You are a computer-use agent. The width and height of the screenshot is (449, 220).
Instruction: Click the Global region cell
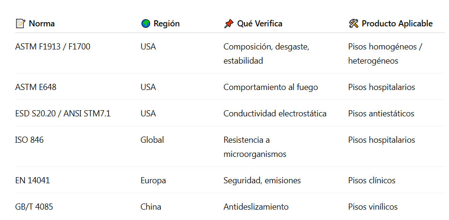click(152, 140)
